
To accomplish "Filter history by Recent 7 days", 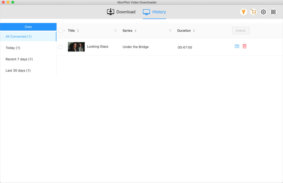I will (19, 59).
